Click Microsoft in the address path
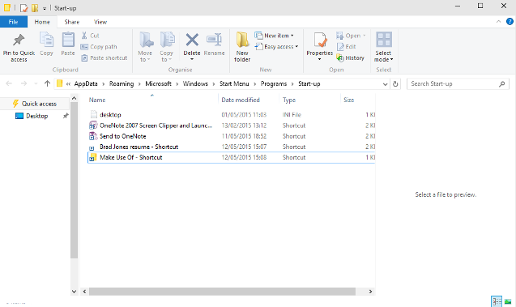The image size is (516, 307). click(158, 83)
